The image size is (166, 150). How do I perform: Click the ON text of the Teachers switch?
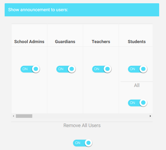pos(97,69)
